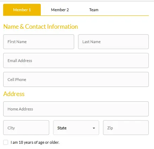
Task: Click the Home Address text box
Action: click(x=76, y=109)
